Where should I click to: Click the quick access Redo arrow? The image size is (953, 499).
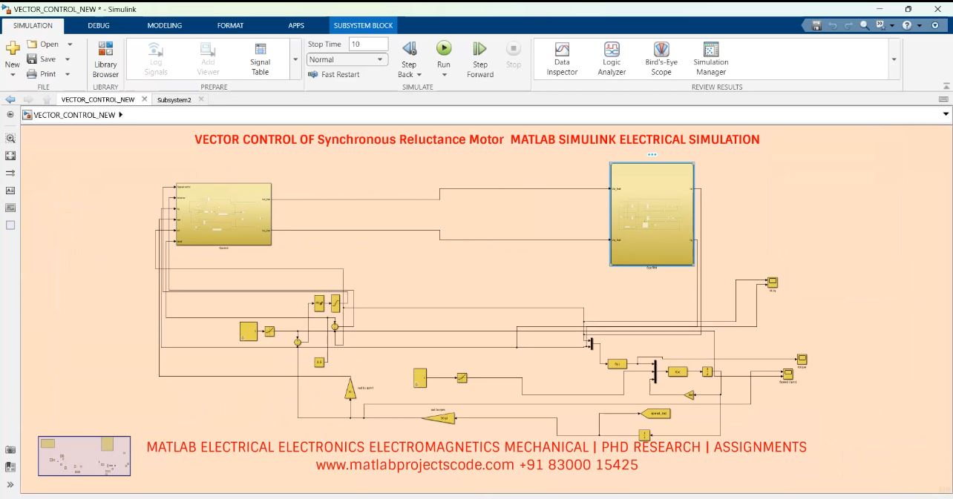tap(848, 25)
